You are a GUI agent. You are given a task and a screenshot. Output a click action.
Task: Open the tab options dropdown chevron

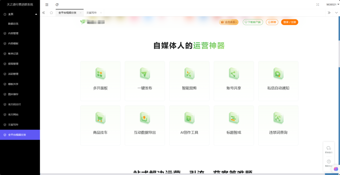click(336, 13)
